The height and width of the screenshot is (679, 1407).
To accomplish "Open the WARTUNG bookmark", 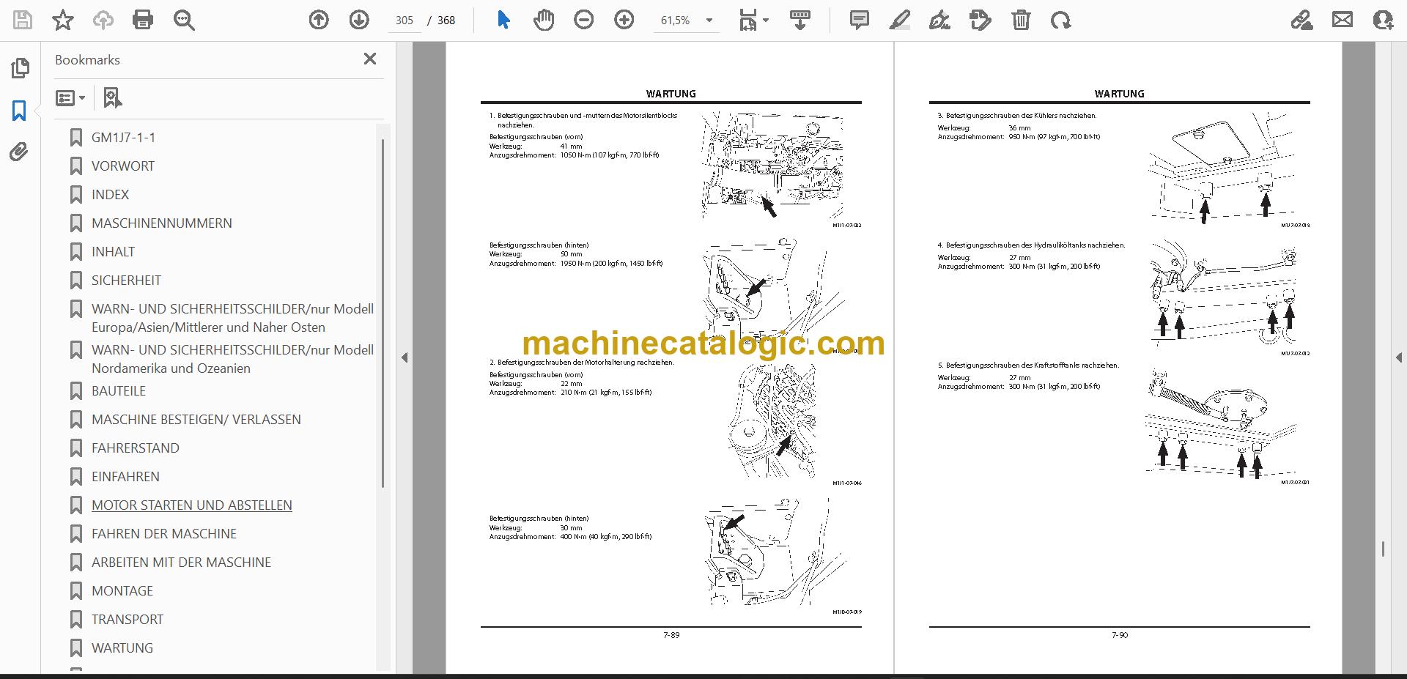I will point(122,648).
